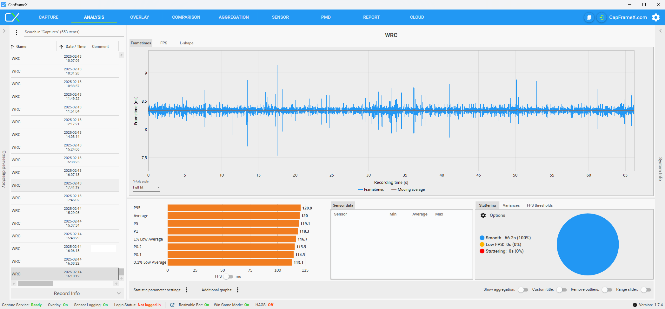665x309 pixels.
Task: Open the Y-Axis scale Full fit dropdown
Action: [146, 187]
